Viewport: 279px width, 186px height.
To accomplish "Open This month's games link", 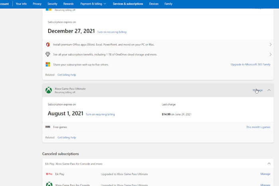I will [x=258, y=127].
